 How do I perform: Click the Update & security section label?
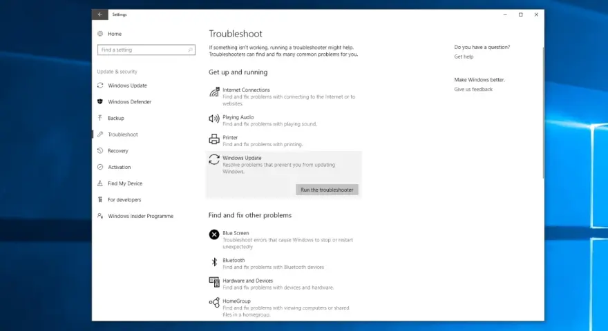[x=117, y=72]
